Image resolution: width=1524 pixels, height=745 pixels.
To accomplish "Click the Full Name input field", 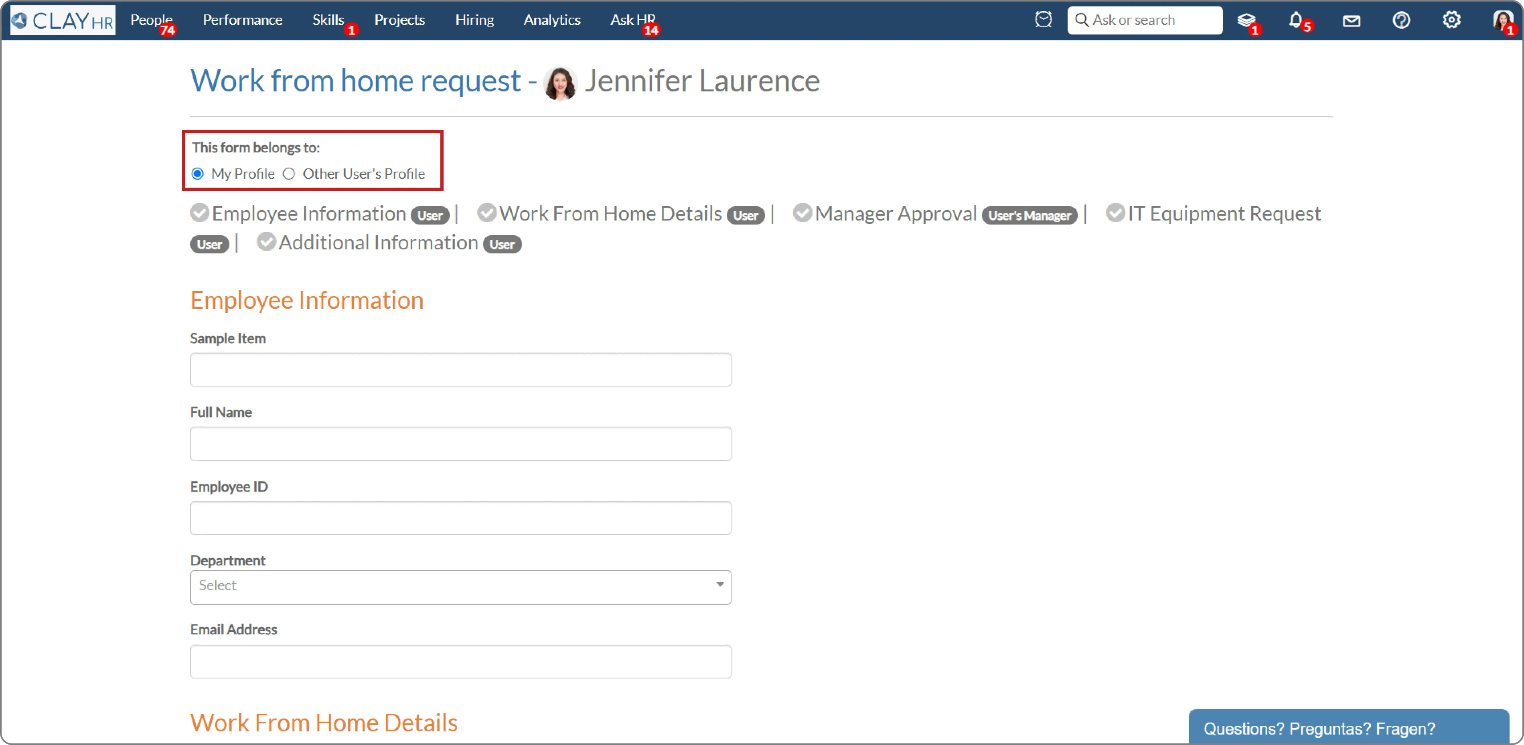I will coord(460,443).
